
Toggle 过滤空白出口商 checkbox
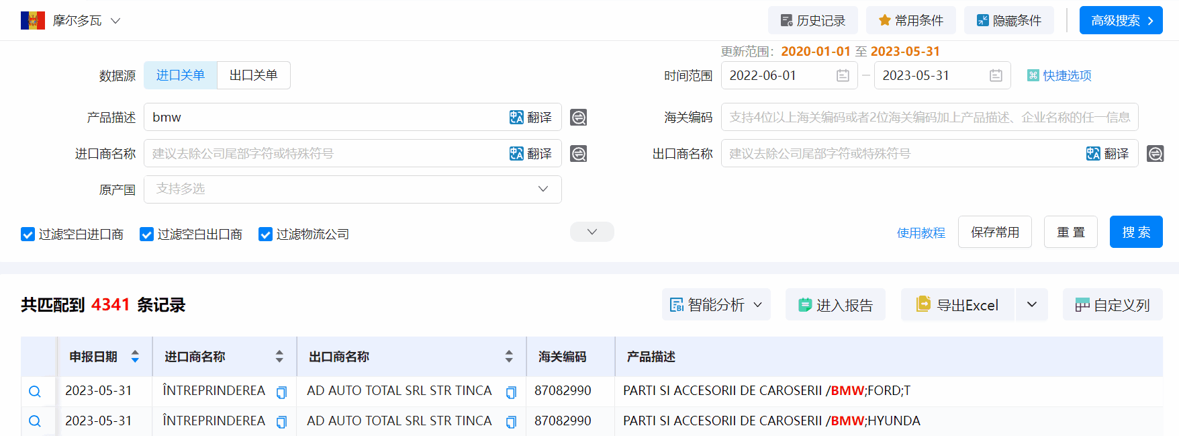pos(146,234)
